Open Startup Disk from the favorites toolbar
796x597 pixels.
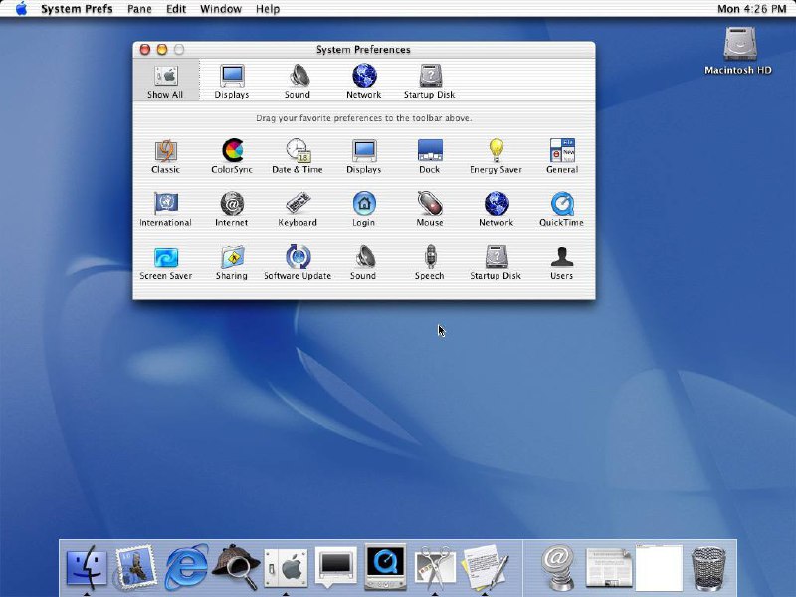point(430,81)
